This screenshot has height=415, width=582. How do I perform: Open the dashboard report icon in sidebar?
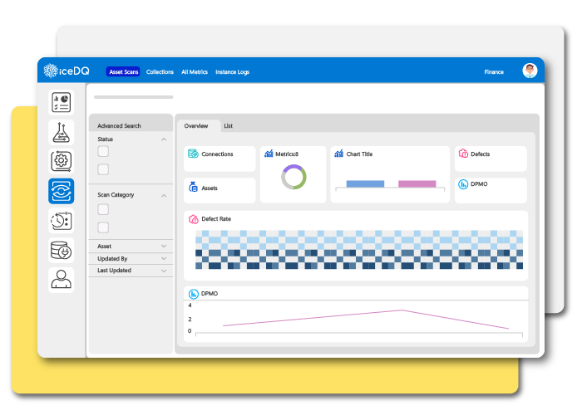tap(61, 102)
